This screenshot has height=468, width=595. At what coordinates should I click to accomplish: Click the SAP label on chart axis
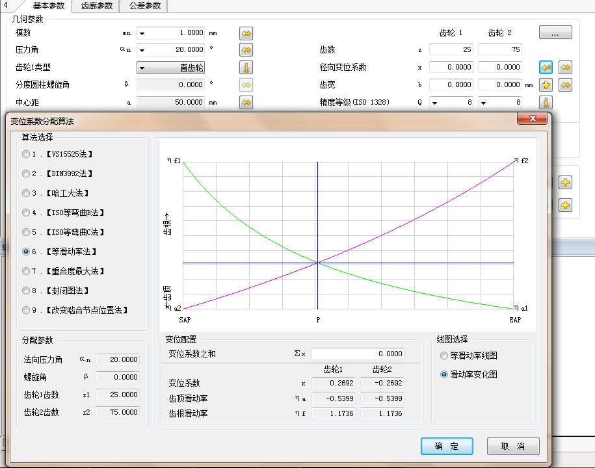[185, 320]
